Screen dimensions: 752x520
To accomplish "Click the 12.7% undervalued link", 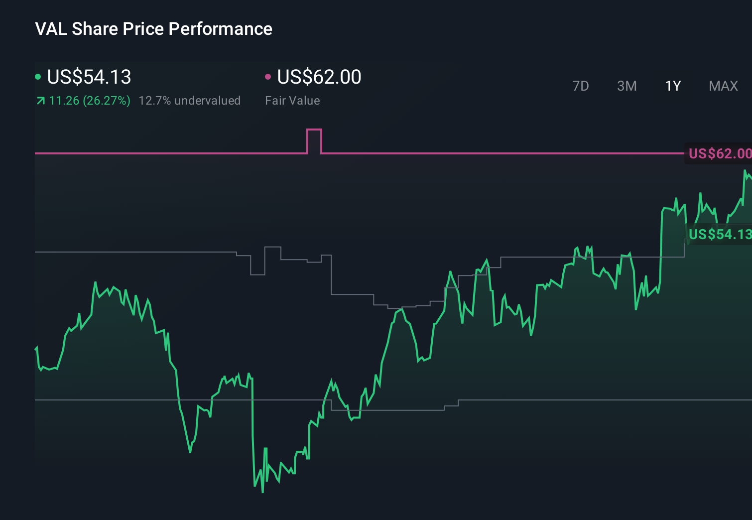I will [x=190, y=100].
